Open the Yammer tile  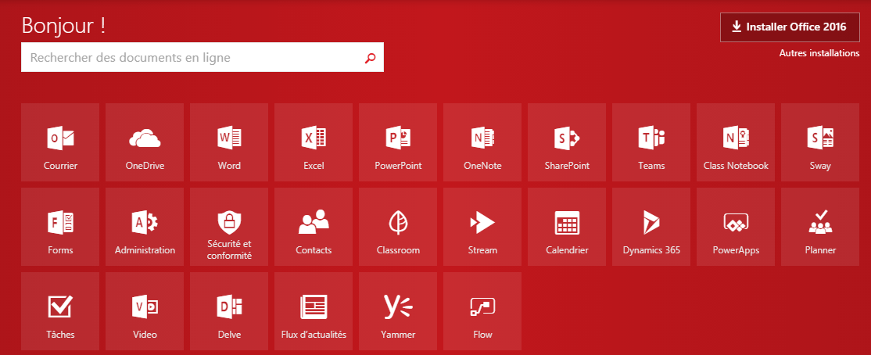click(x=398, y=311)
